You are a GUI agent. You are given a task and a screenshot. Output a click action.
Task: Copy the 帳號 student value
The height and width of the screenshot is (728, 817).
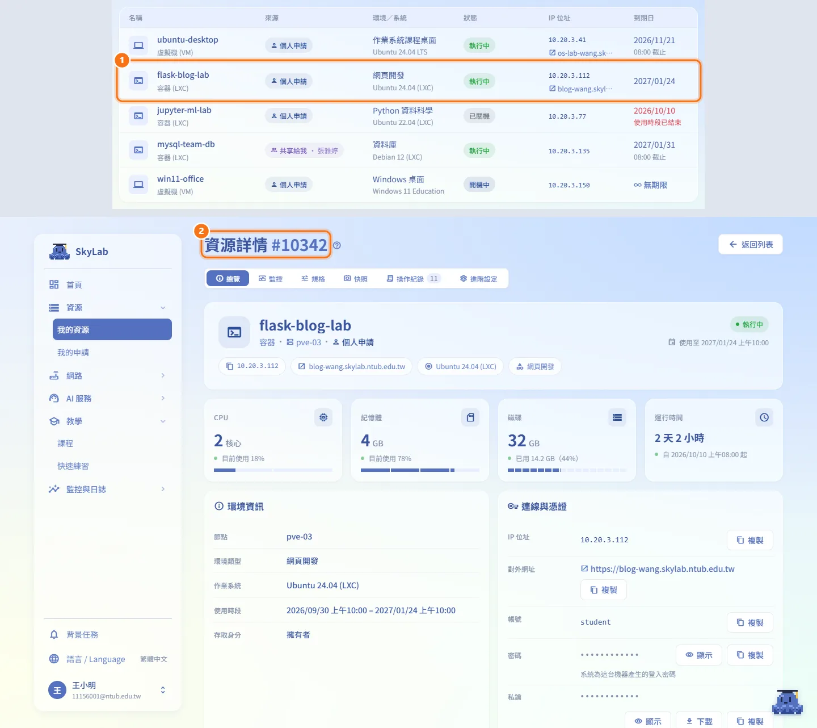point(750,622)
